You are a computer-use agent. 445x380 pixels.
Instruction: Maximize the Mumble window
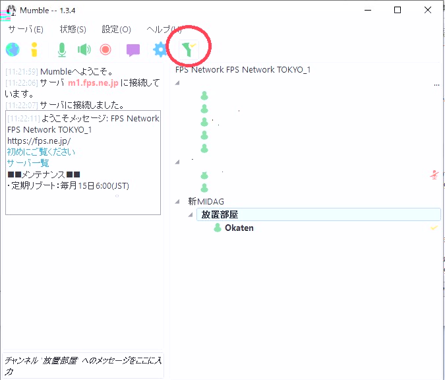point(398,10)
